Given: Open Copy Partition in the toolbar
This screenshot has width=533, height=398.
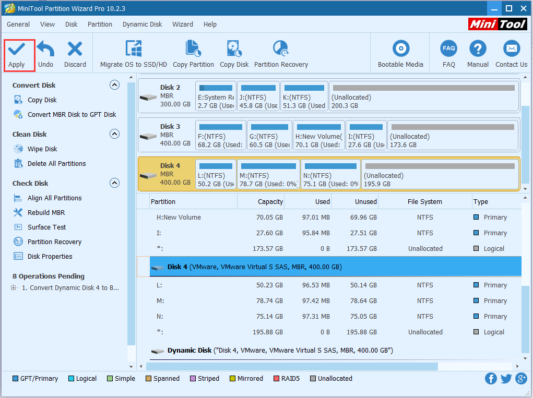Looking at the screenshot, I should [194, 55].
